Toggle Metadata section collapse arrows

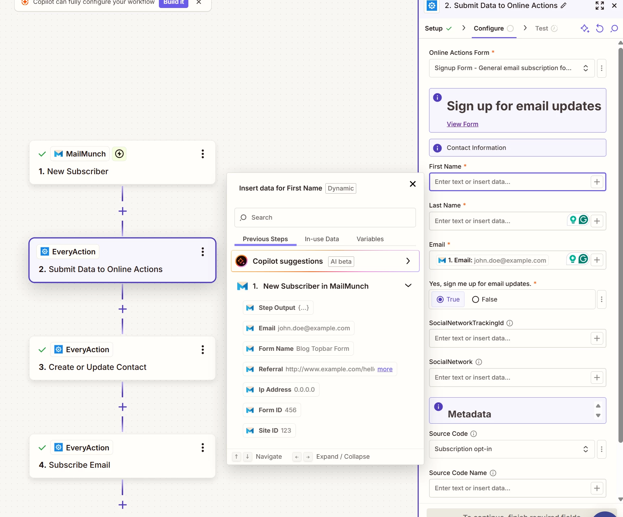[x=598, y=410]
